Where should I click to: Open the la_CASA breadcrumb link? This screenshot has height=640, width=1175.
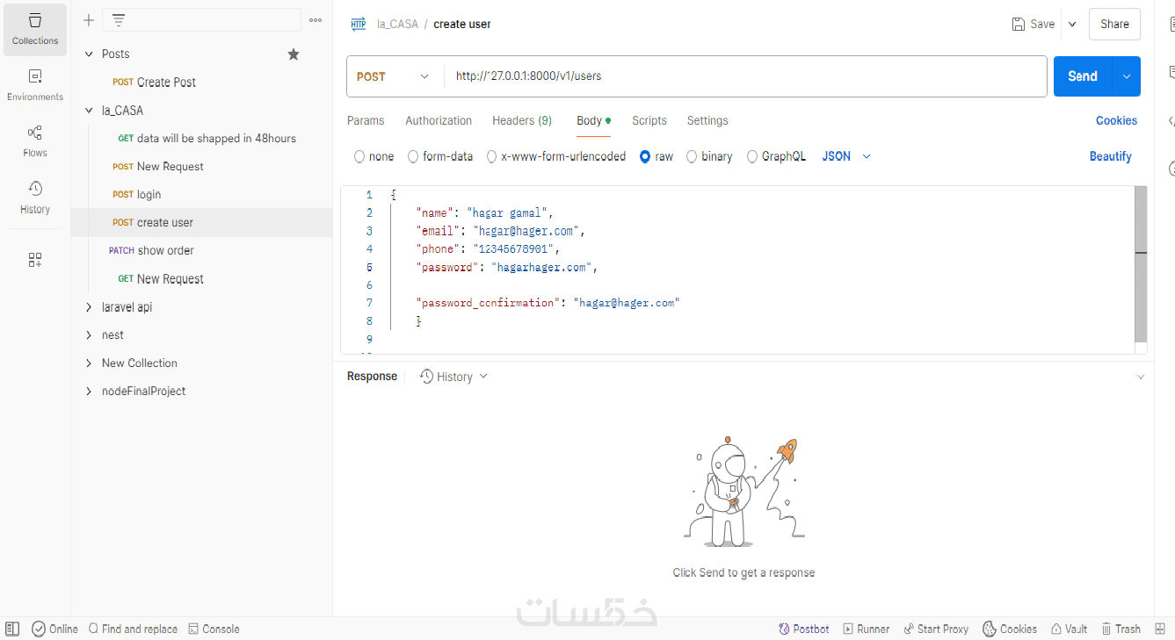tap(397, 25)
